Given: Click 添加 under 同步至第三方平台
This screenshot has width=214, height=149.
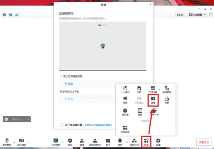Looking at the screenshot, I should [69, 99].
